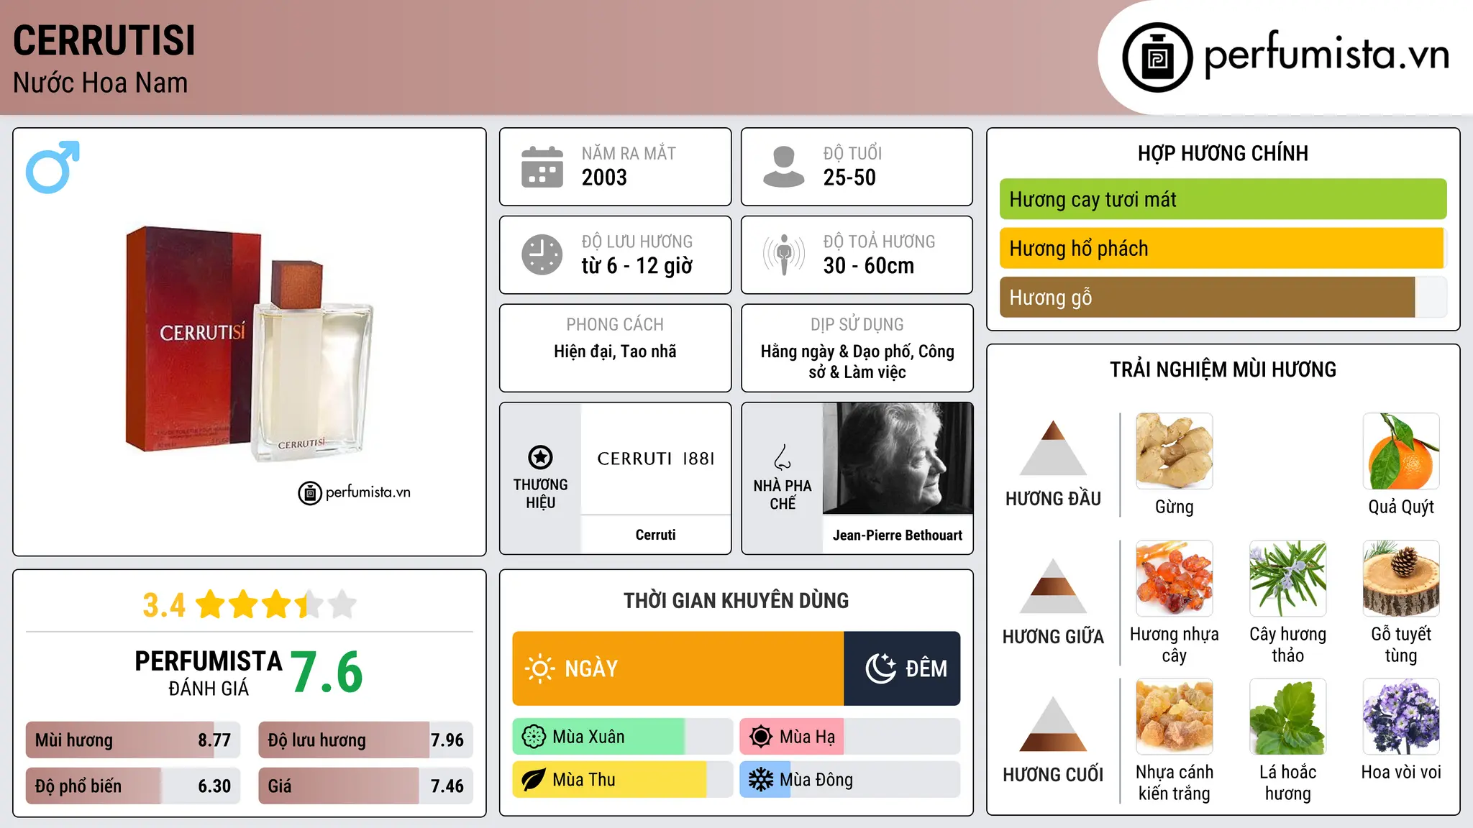This screenshot has width=1473, height=828.
Task: Click the 3.4 star rating number
Action: 164,605
